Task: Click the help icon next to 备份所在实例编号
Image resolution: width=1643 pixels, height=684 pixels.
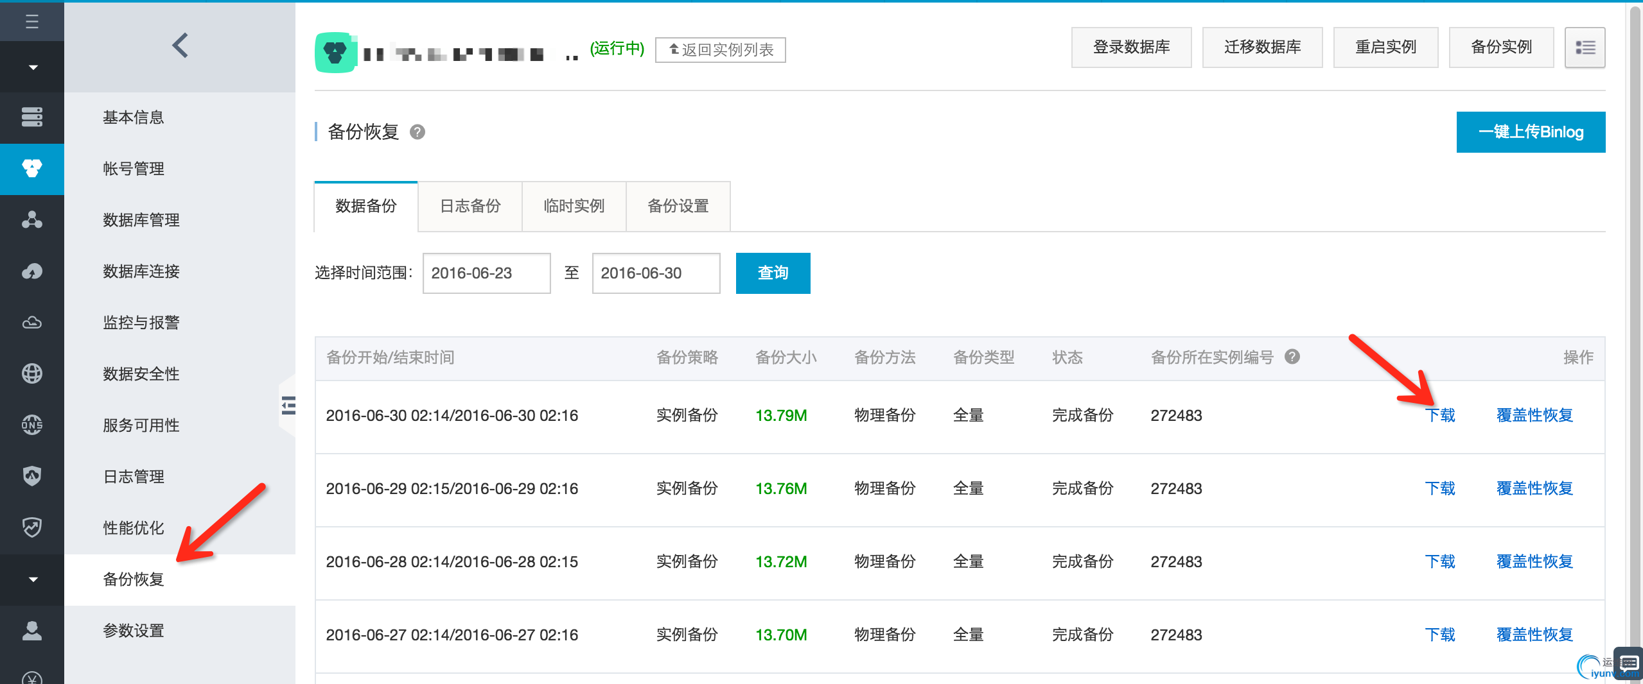Action: pos(1292,357)
